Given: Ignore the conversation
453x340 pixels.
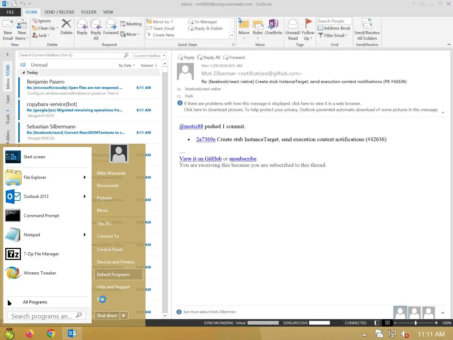Looking at the screenshot, I should point(42,21).
